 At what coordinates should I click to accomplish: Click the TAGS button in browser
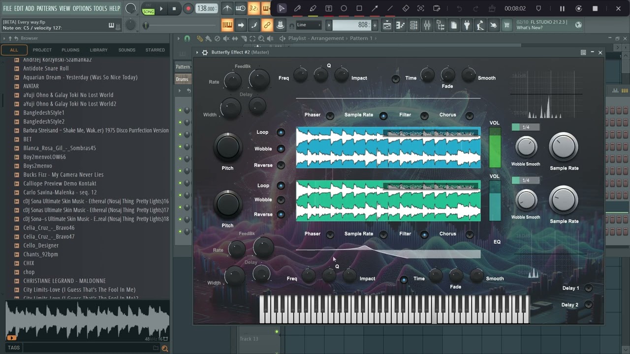coord(14,348)
